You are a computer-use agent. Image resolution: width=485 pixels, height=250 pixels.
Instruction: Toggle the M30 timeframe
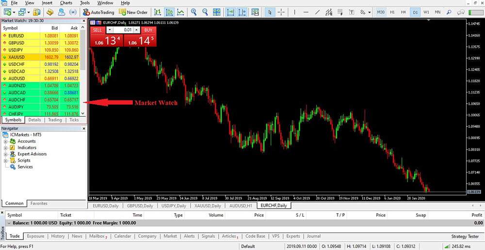[x=381, y=13]
